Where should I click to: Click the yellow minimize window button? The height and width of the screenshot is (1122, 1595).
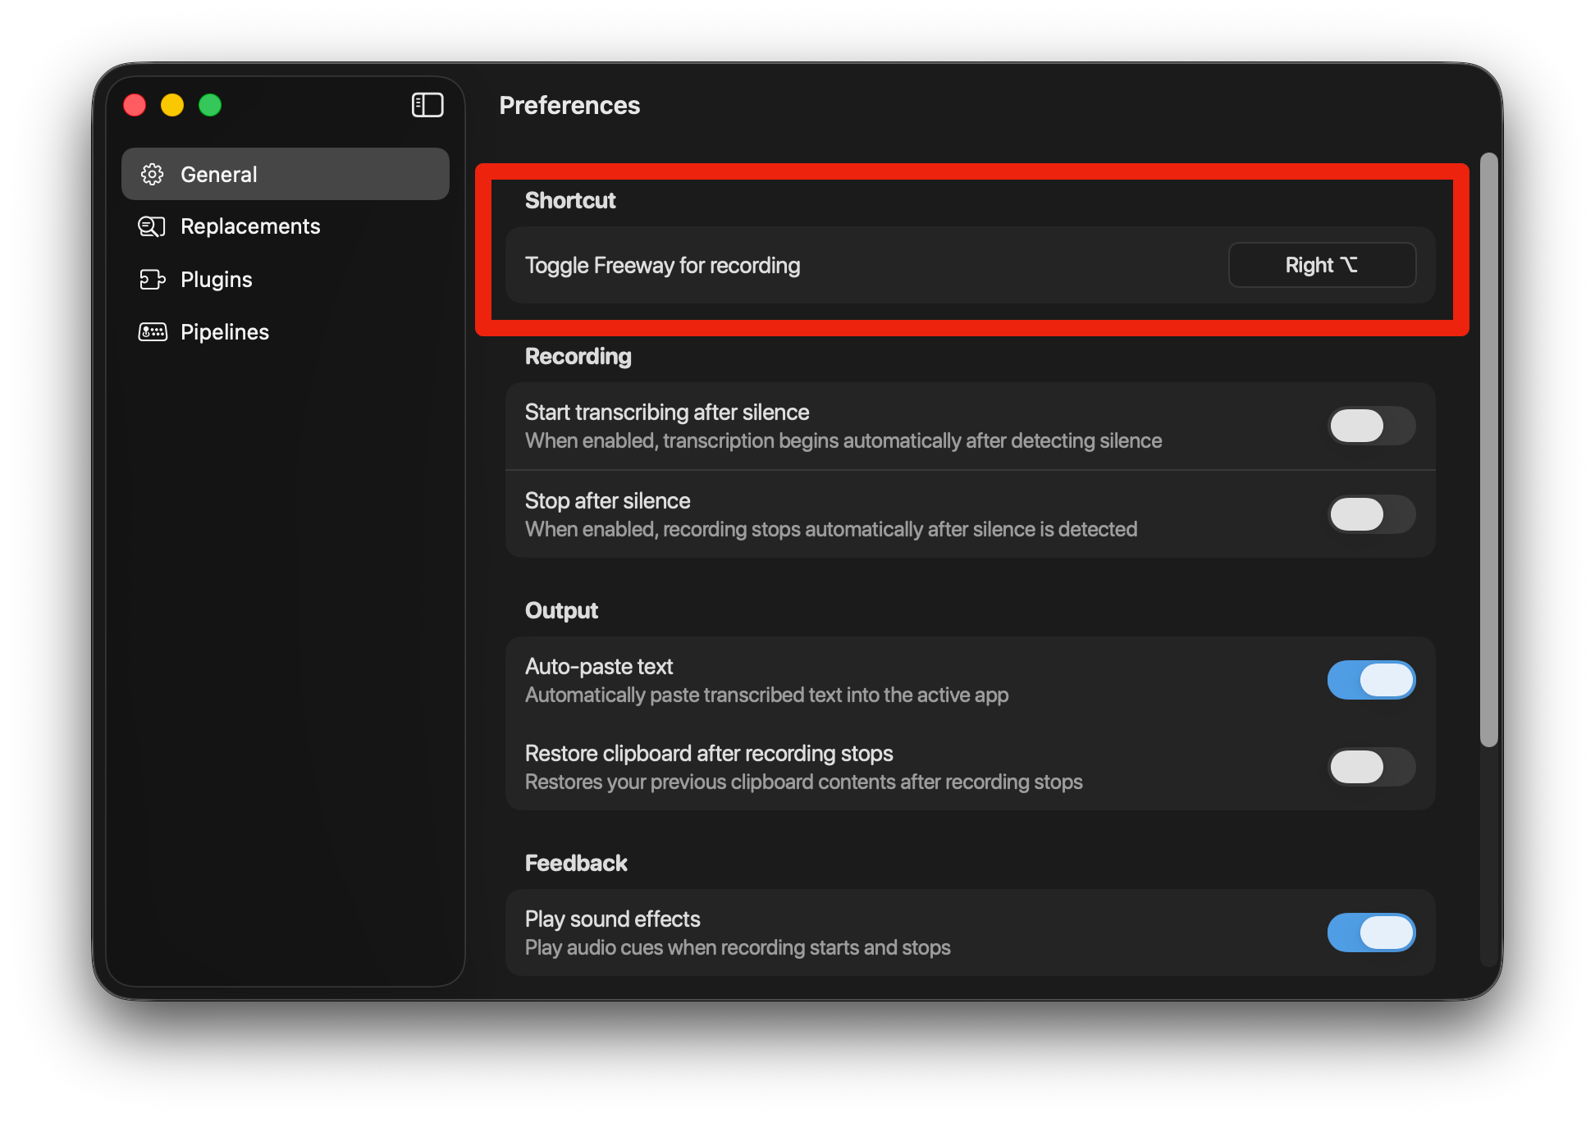pyautogui.click(x=172, y=105)
